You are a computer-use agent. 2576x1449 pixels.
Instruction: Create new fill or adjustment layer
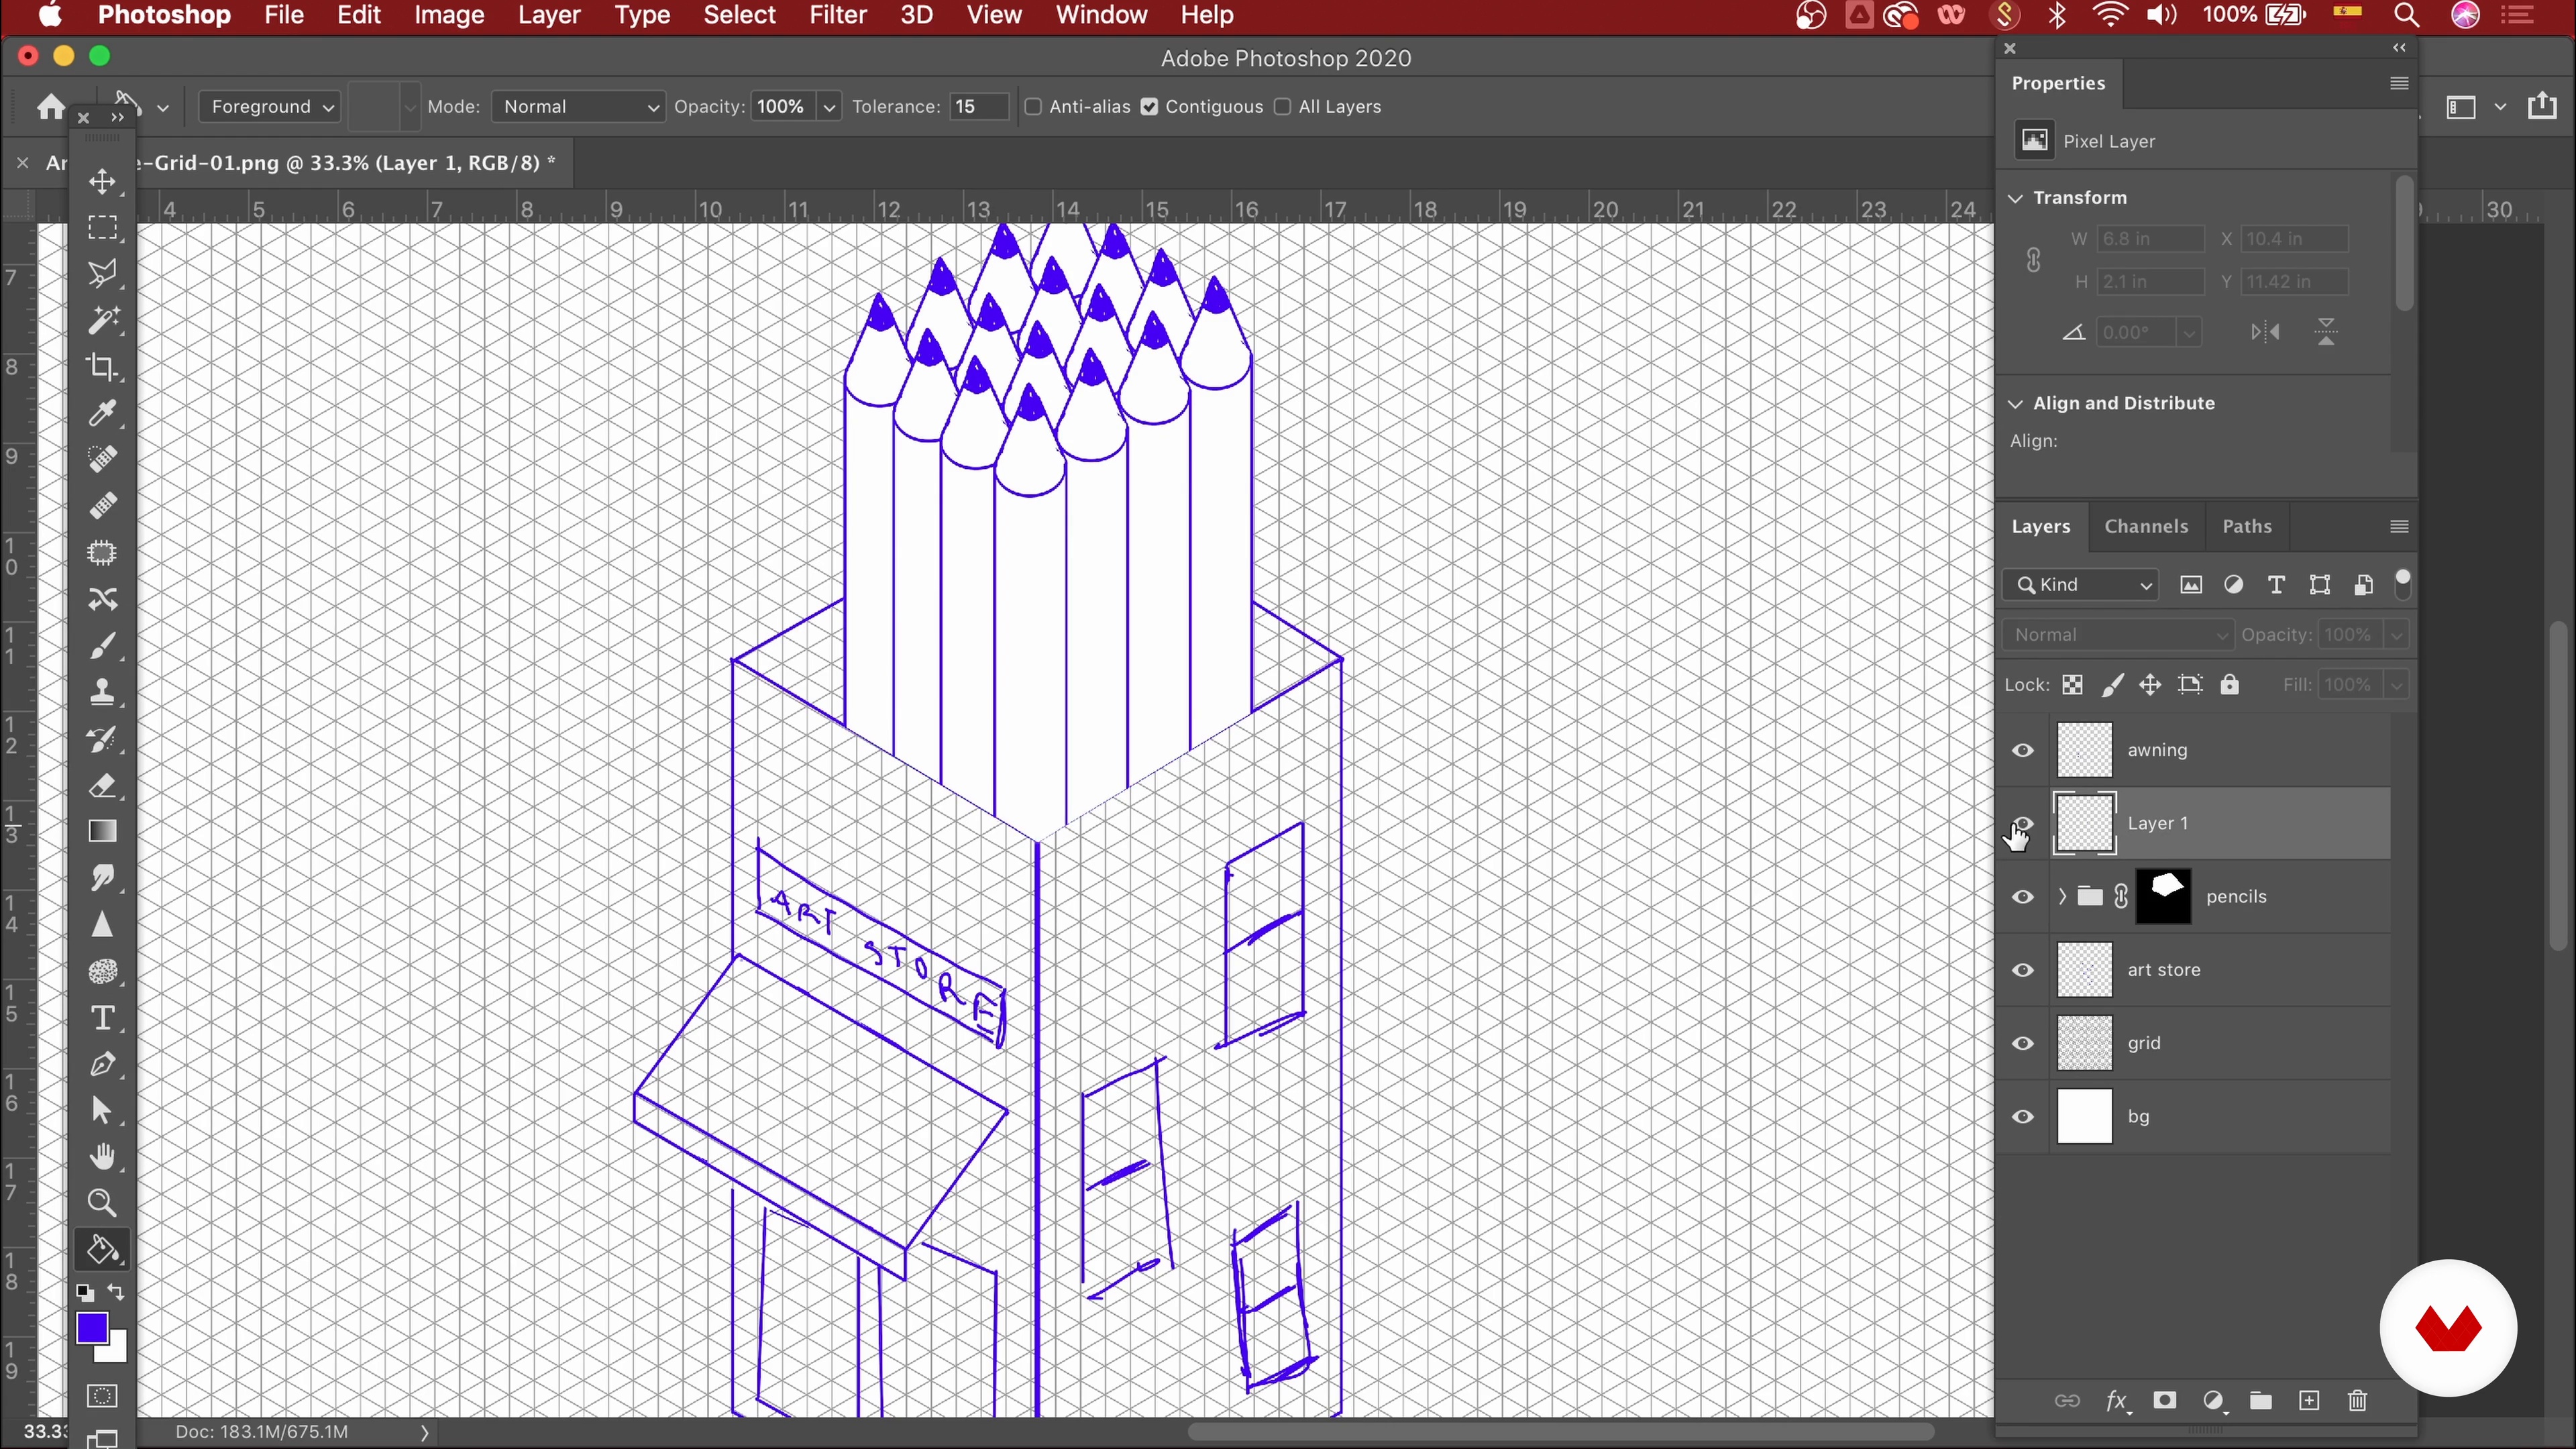coord(2214,1400)
